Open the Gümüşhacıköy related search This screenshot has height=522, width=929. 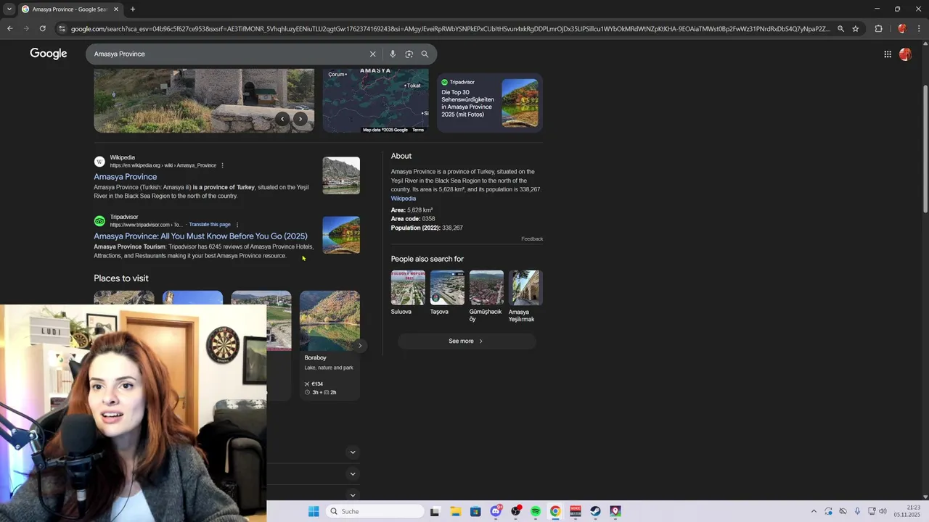pyautogui.click(x=486, y=297)
